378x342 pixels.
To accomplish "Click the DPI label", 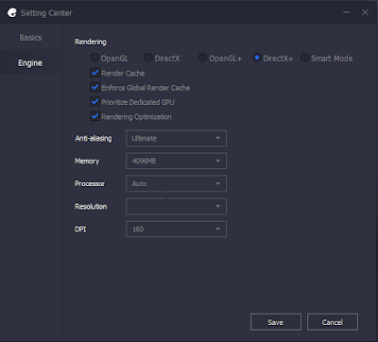I will pyautogui.click(x=80, y=229).
